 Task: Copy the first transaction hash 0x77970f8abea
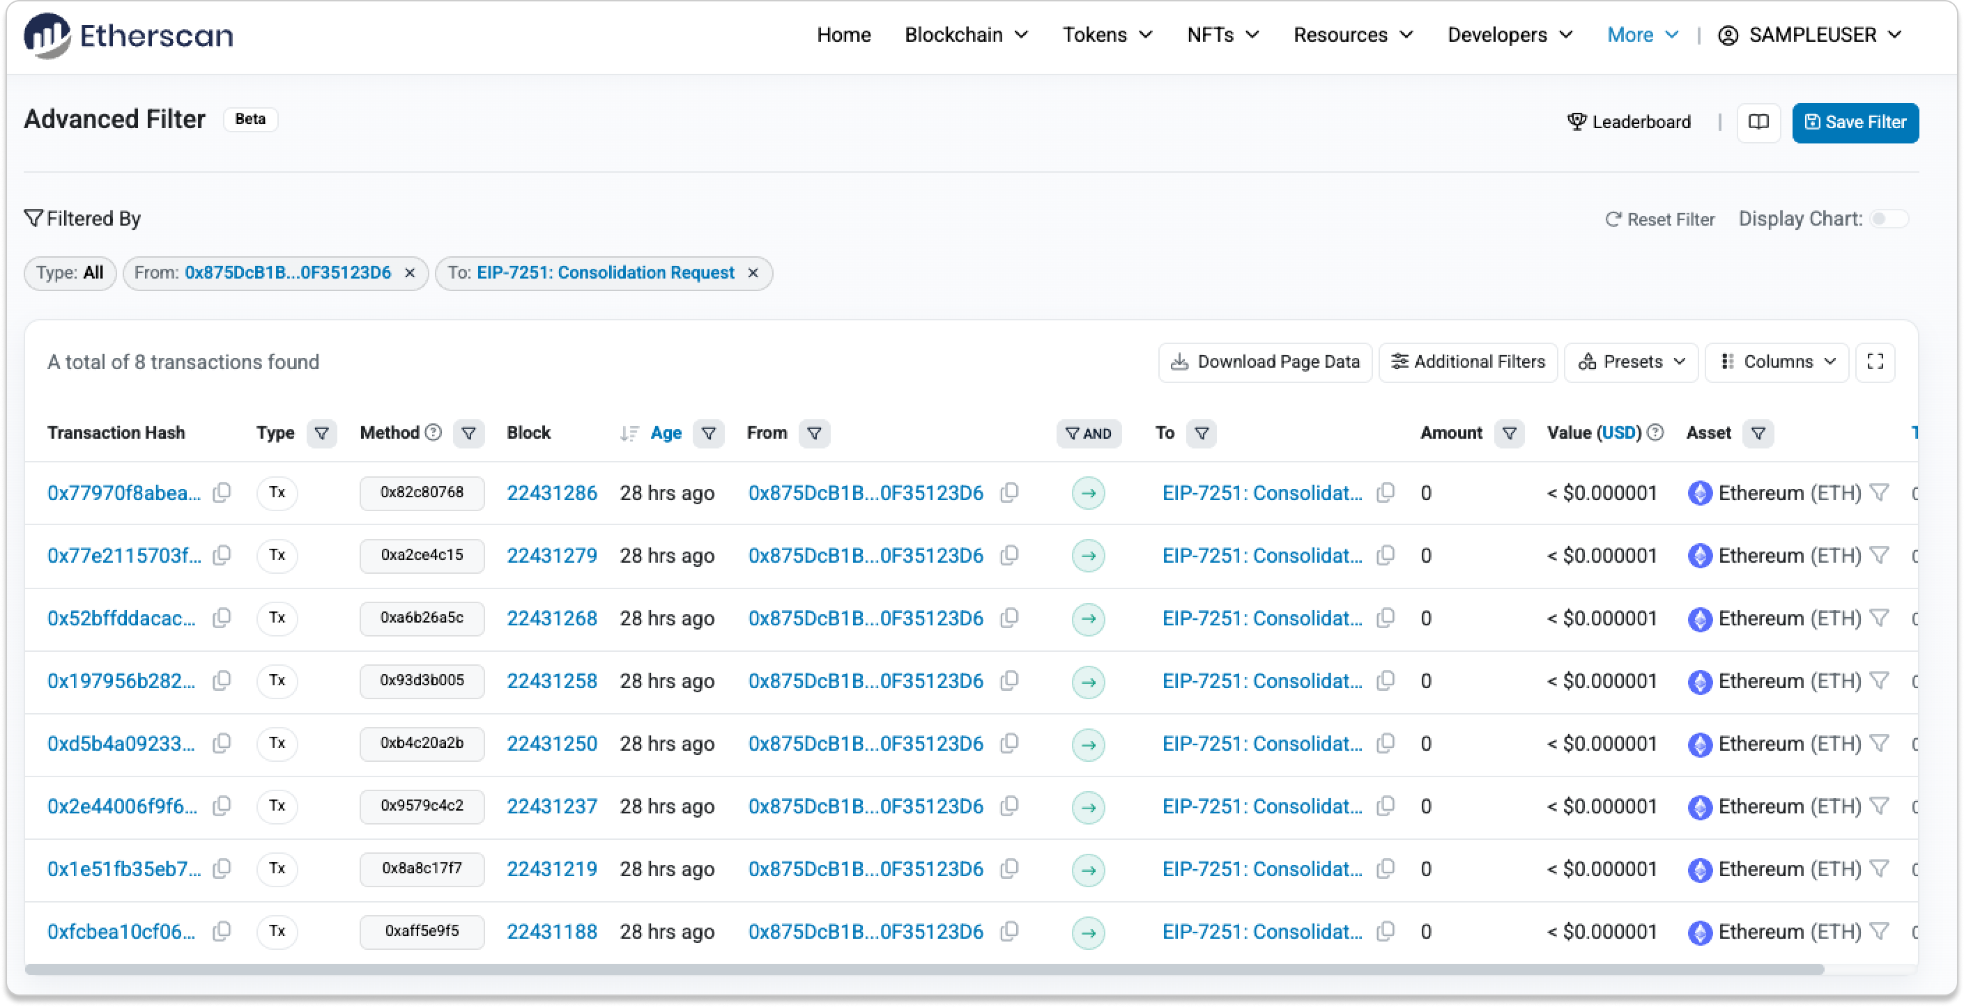[x=222, y=493]
